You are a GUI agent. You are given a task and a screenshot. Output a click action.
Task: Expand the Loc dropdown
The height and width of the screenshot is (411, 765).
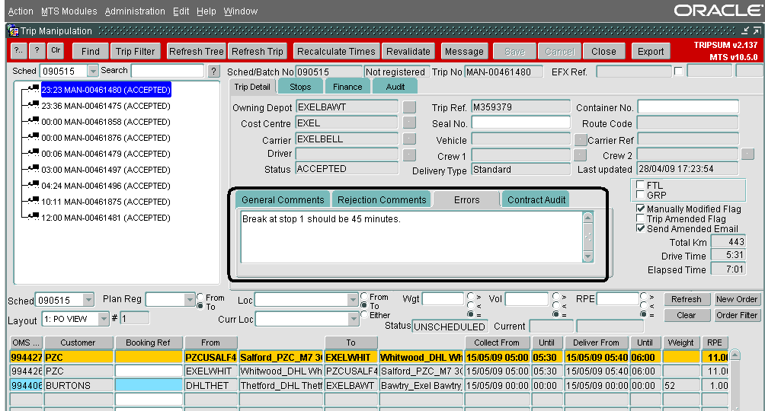coord(353,299)
